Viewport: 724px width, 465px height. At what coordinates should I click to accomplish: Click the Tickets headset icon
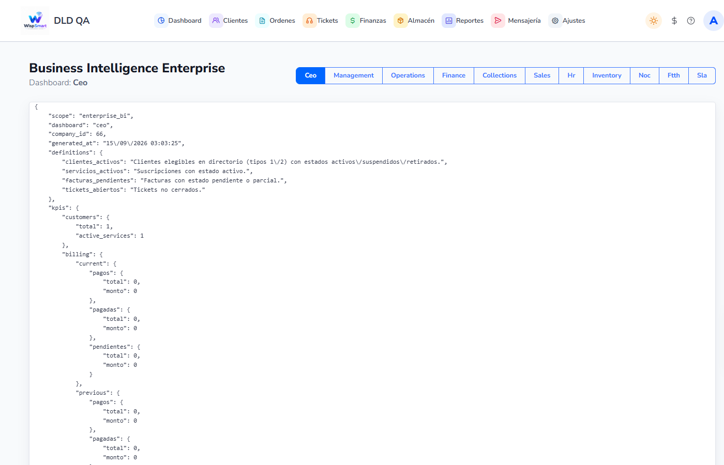coord(309,21)
